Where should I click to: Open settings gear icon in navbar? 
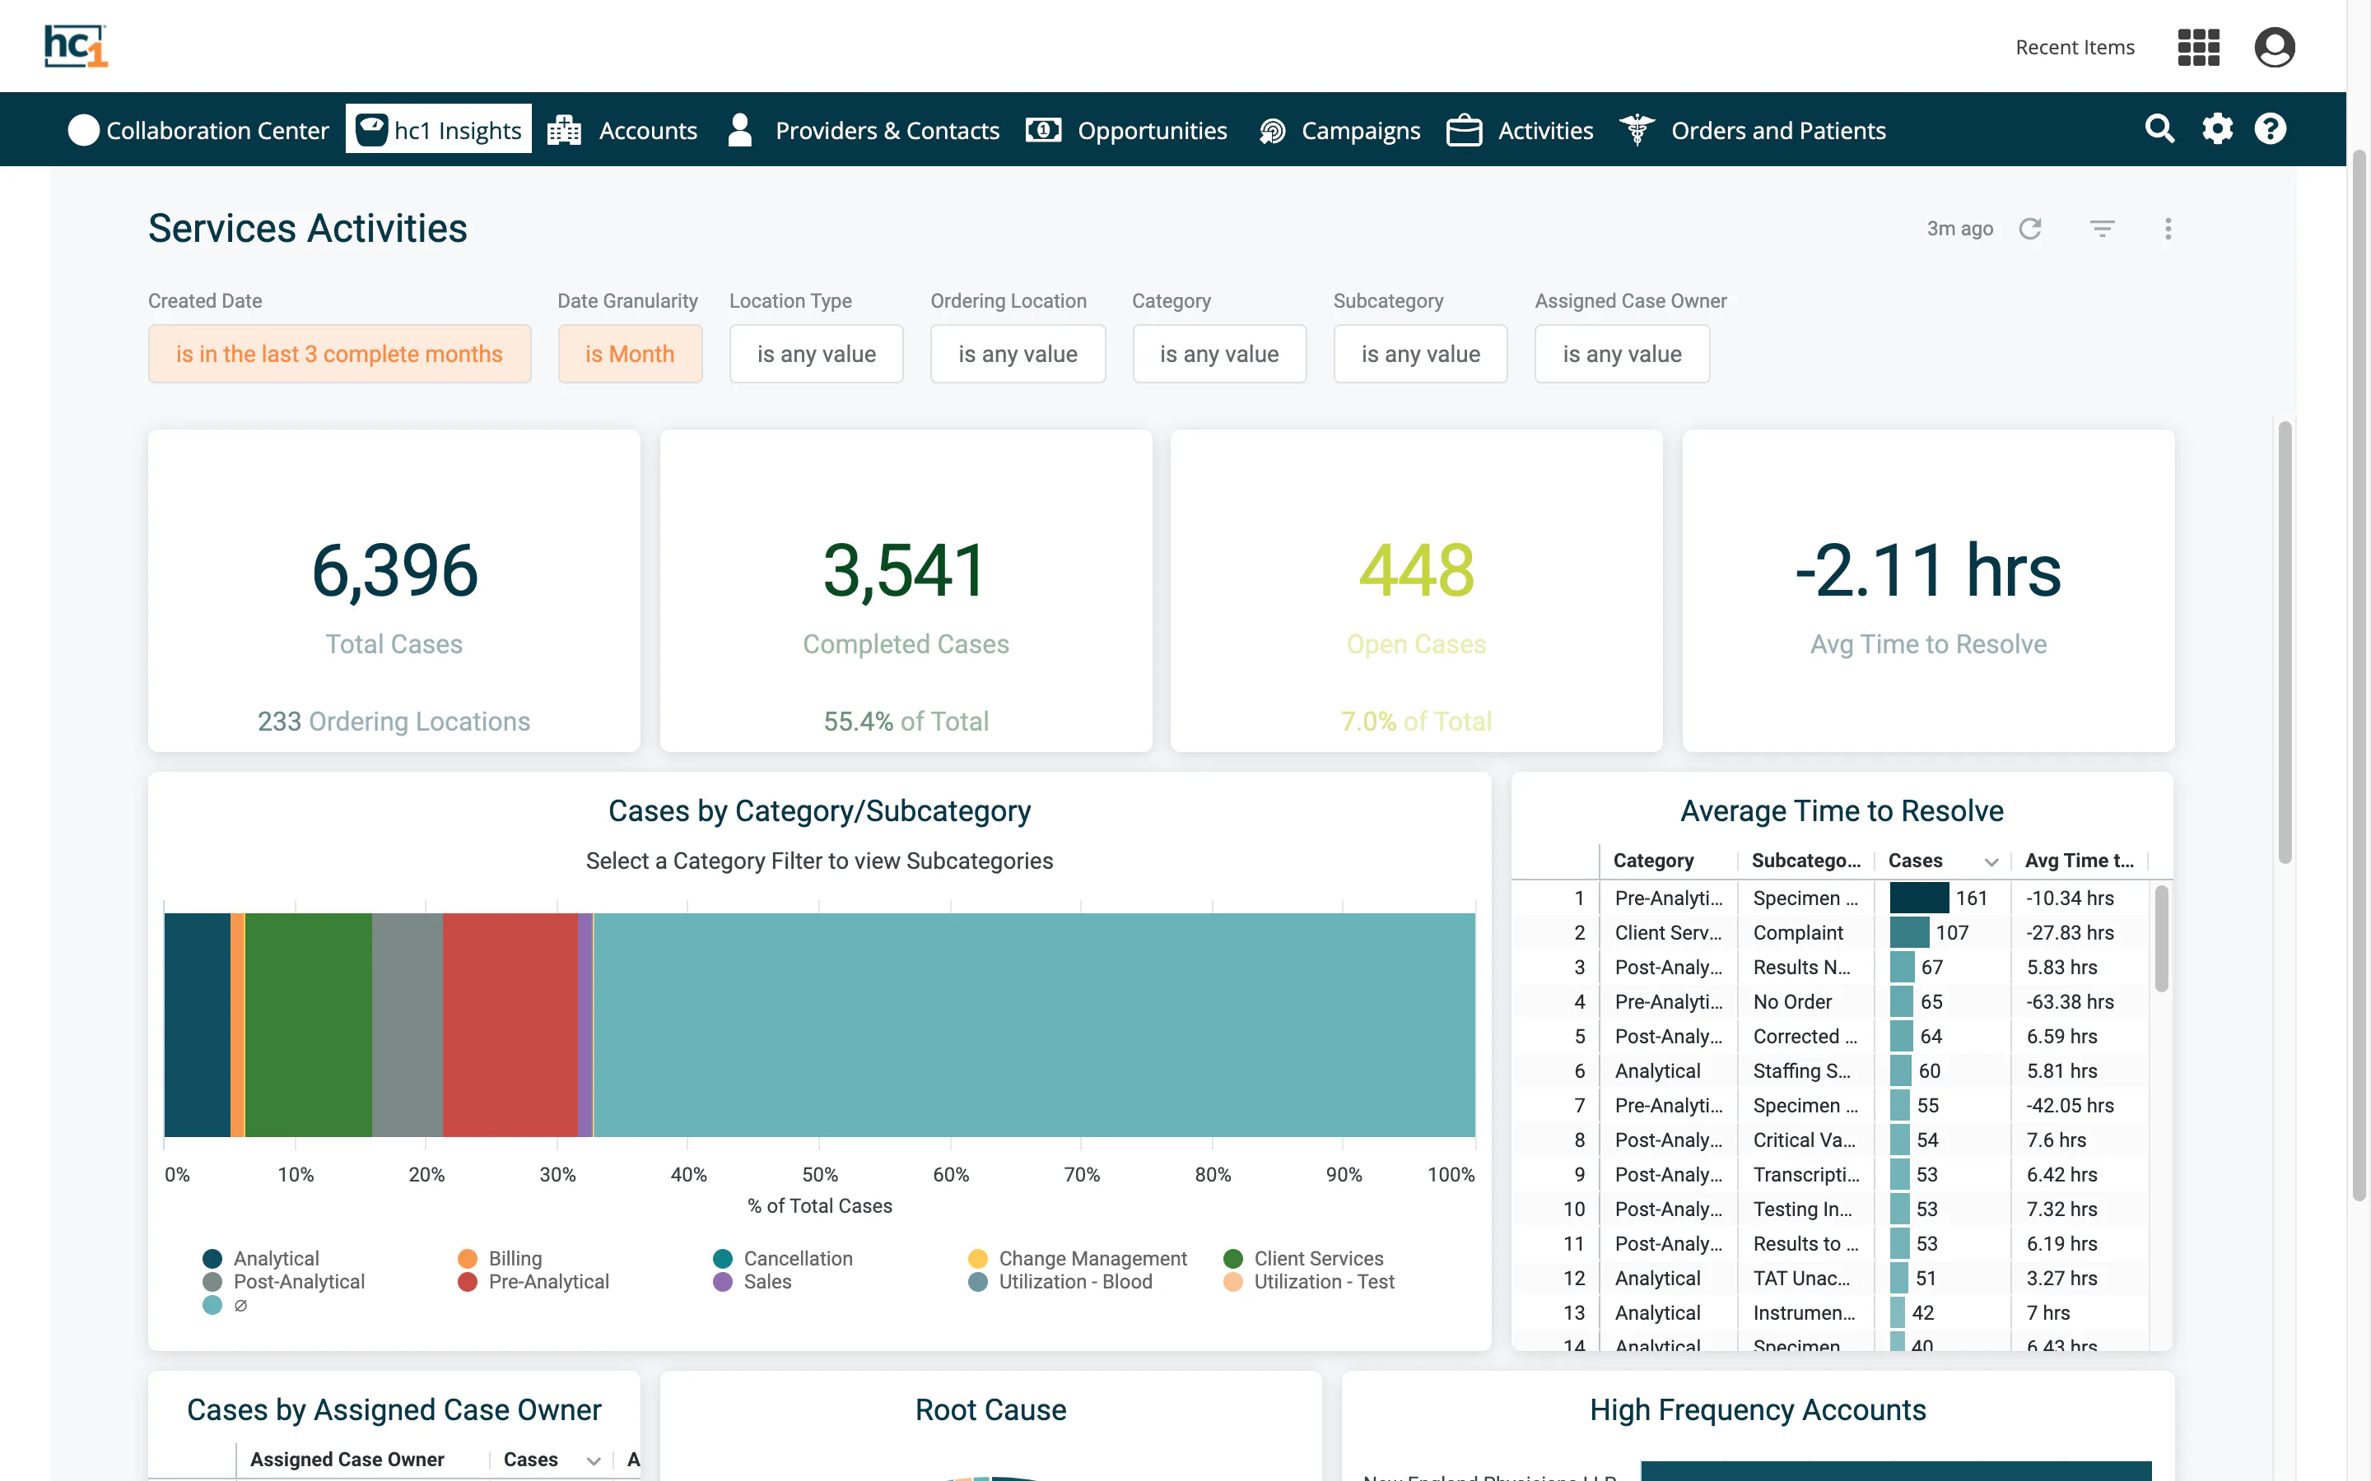coord(2217,129)
